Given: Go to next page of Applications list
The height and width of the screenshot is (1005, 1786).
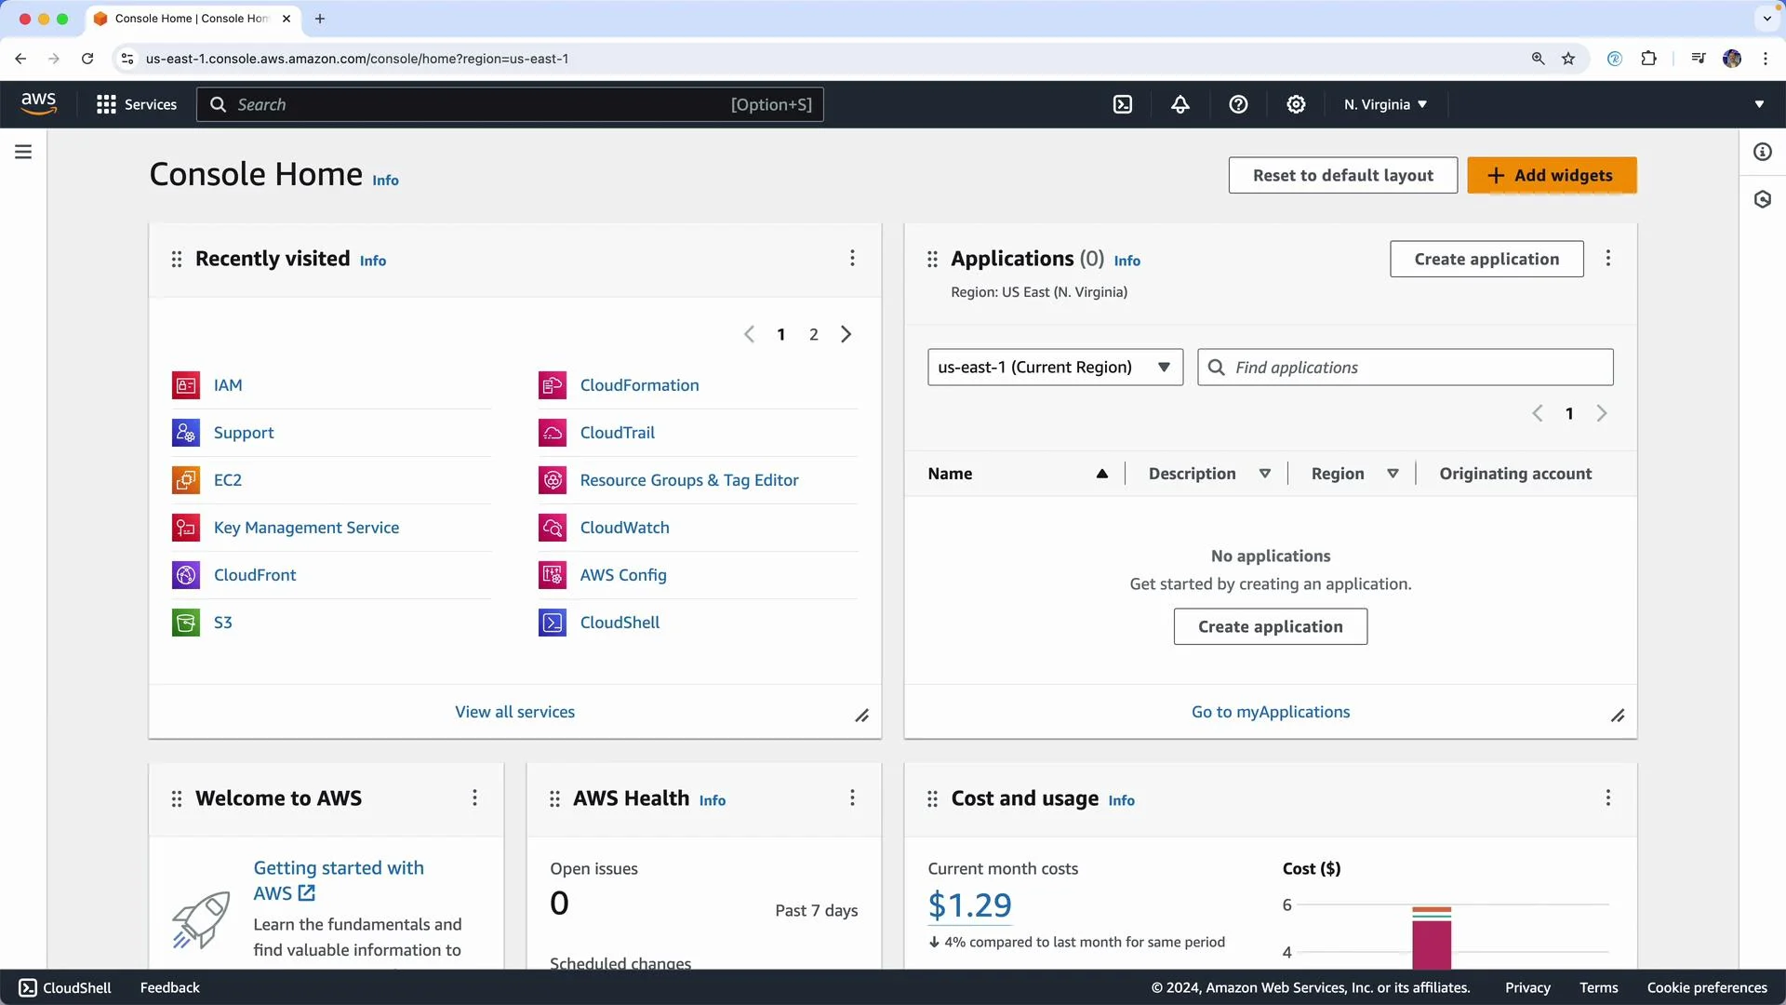Looking at the screenshot, I should [x=1602, y=413].
